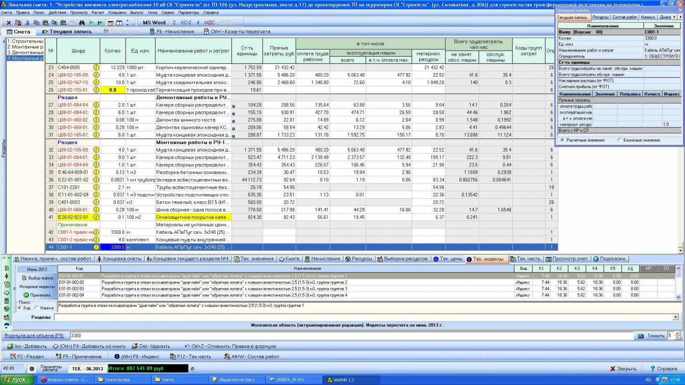Open the Разделы dropdown list
Image resolution: width=685 pixels, height=385 pixels.
(x=675, y=317)
